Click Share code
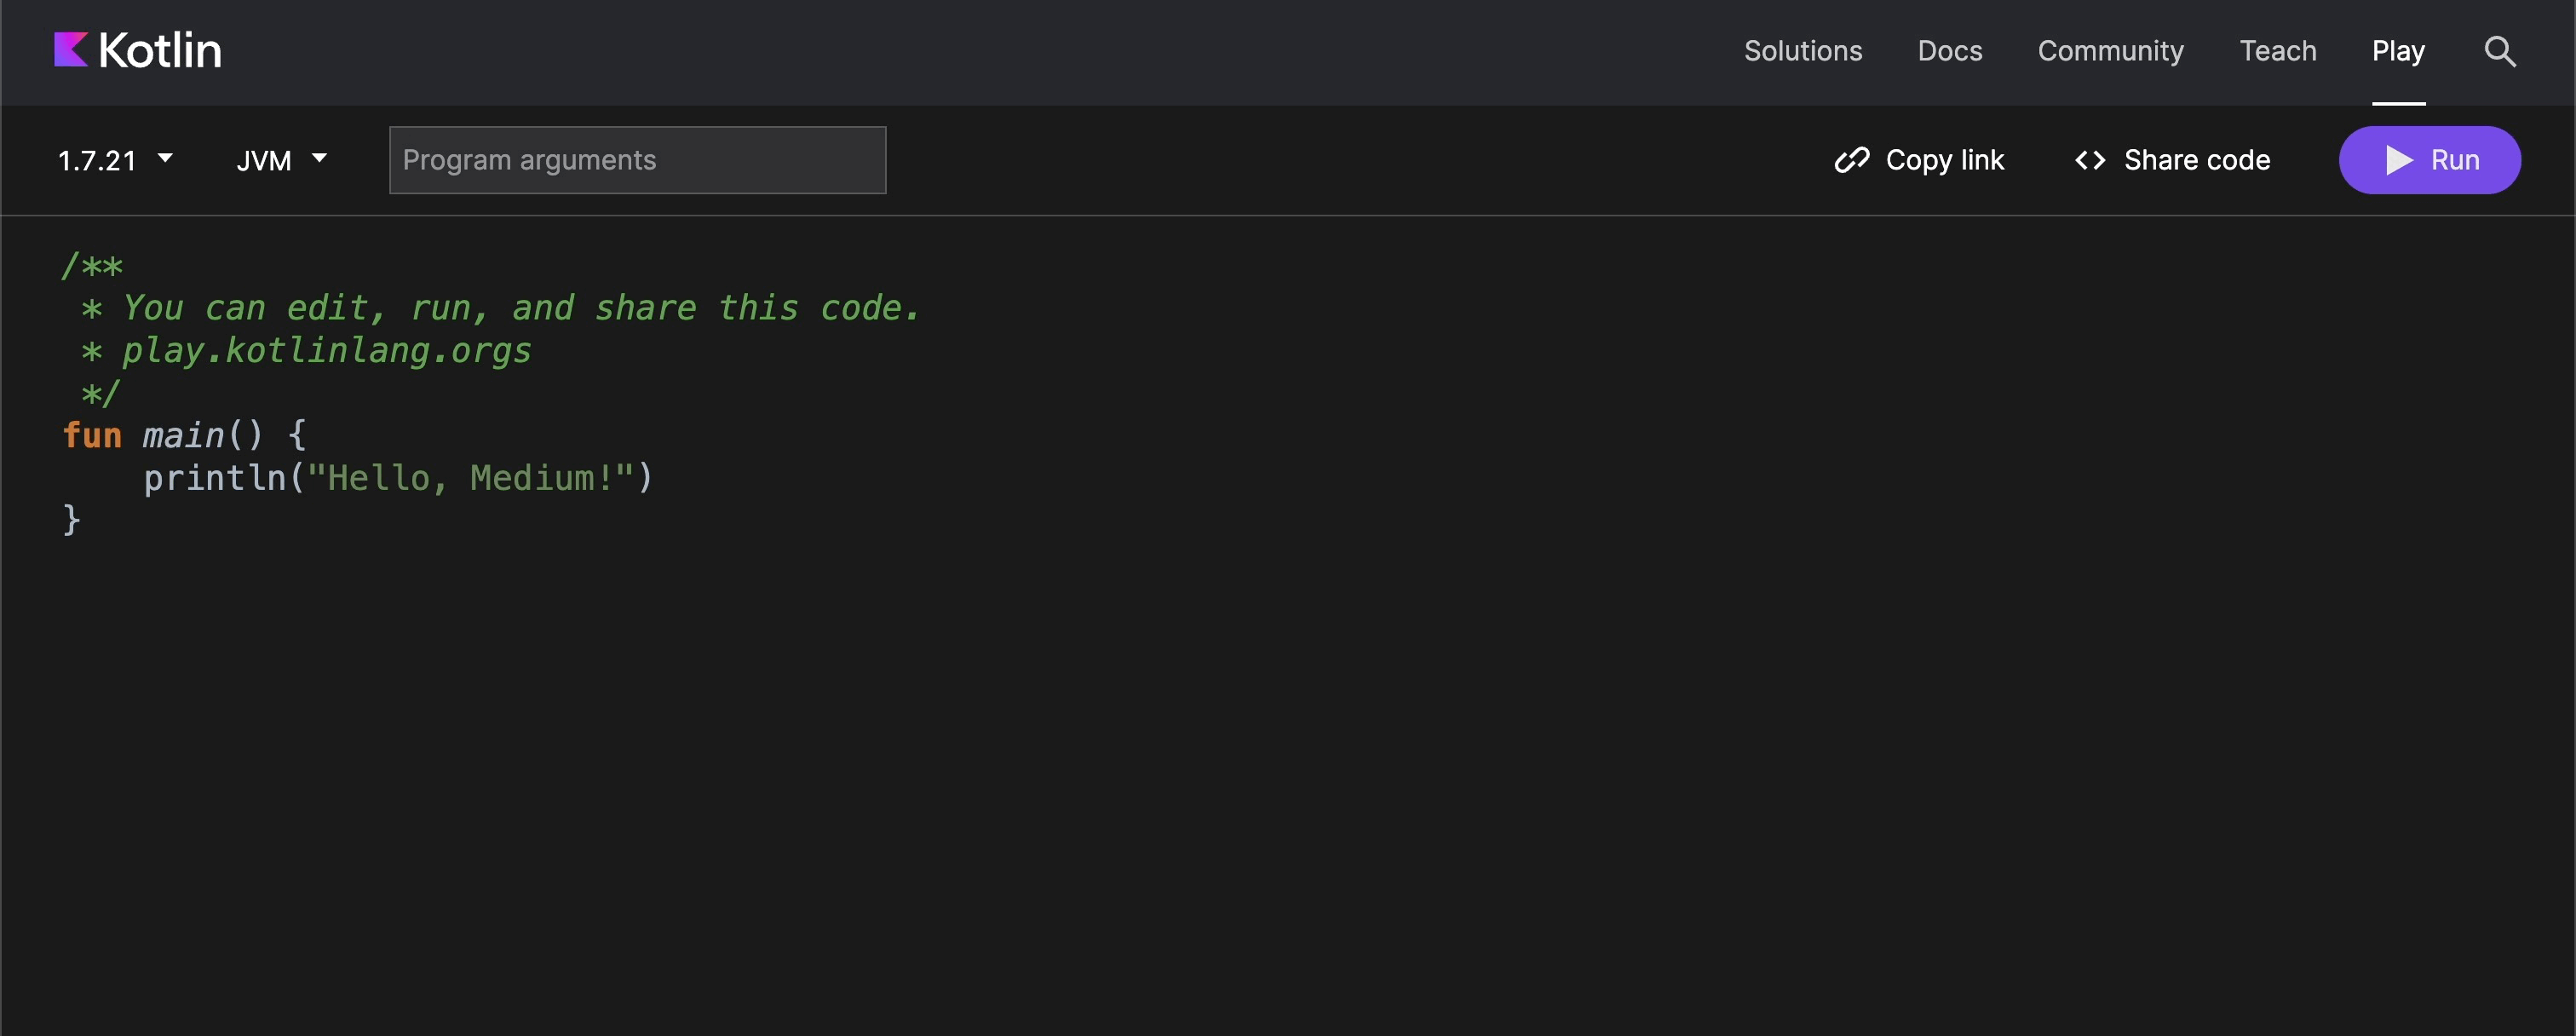The image size is (2576, 1036). 2172,160
